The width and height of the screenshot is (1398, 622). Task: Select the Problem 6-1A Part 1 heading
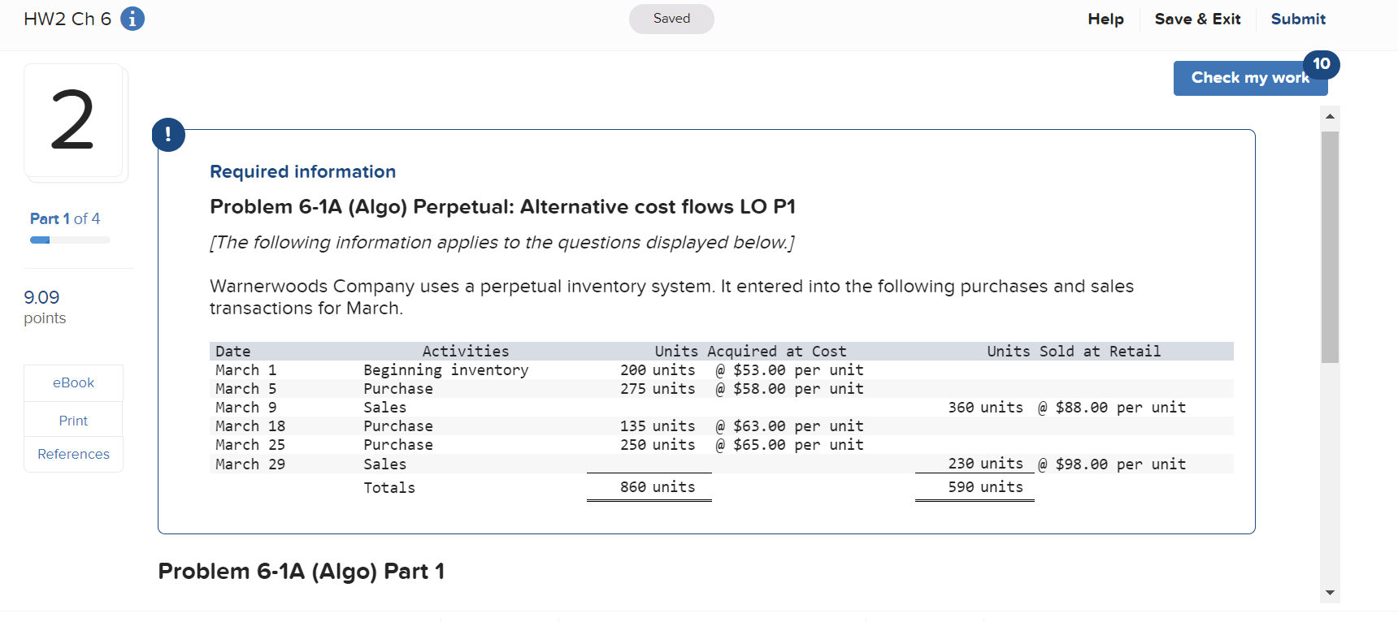(x=302, y=571)
